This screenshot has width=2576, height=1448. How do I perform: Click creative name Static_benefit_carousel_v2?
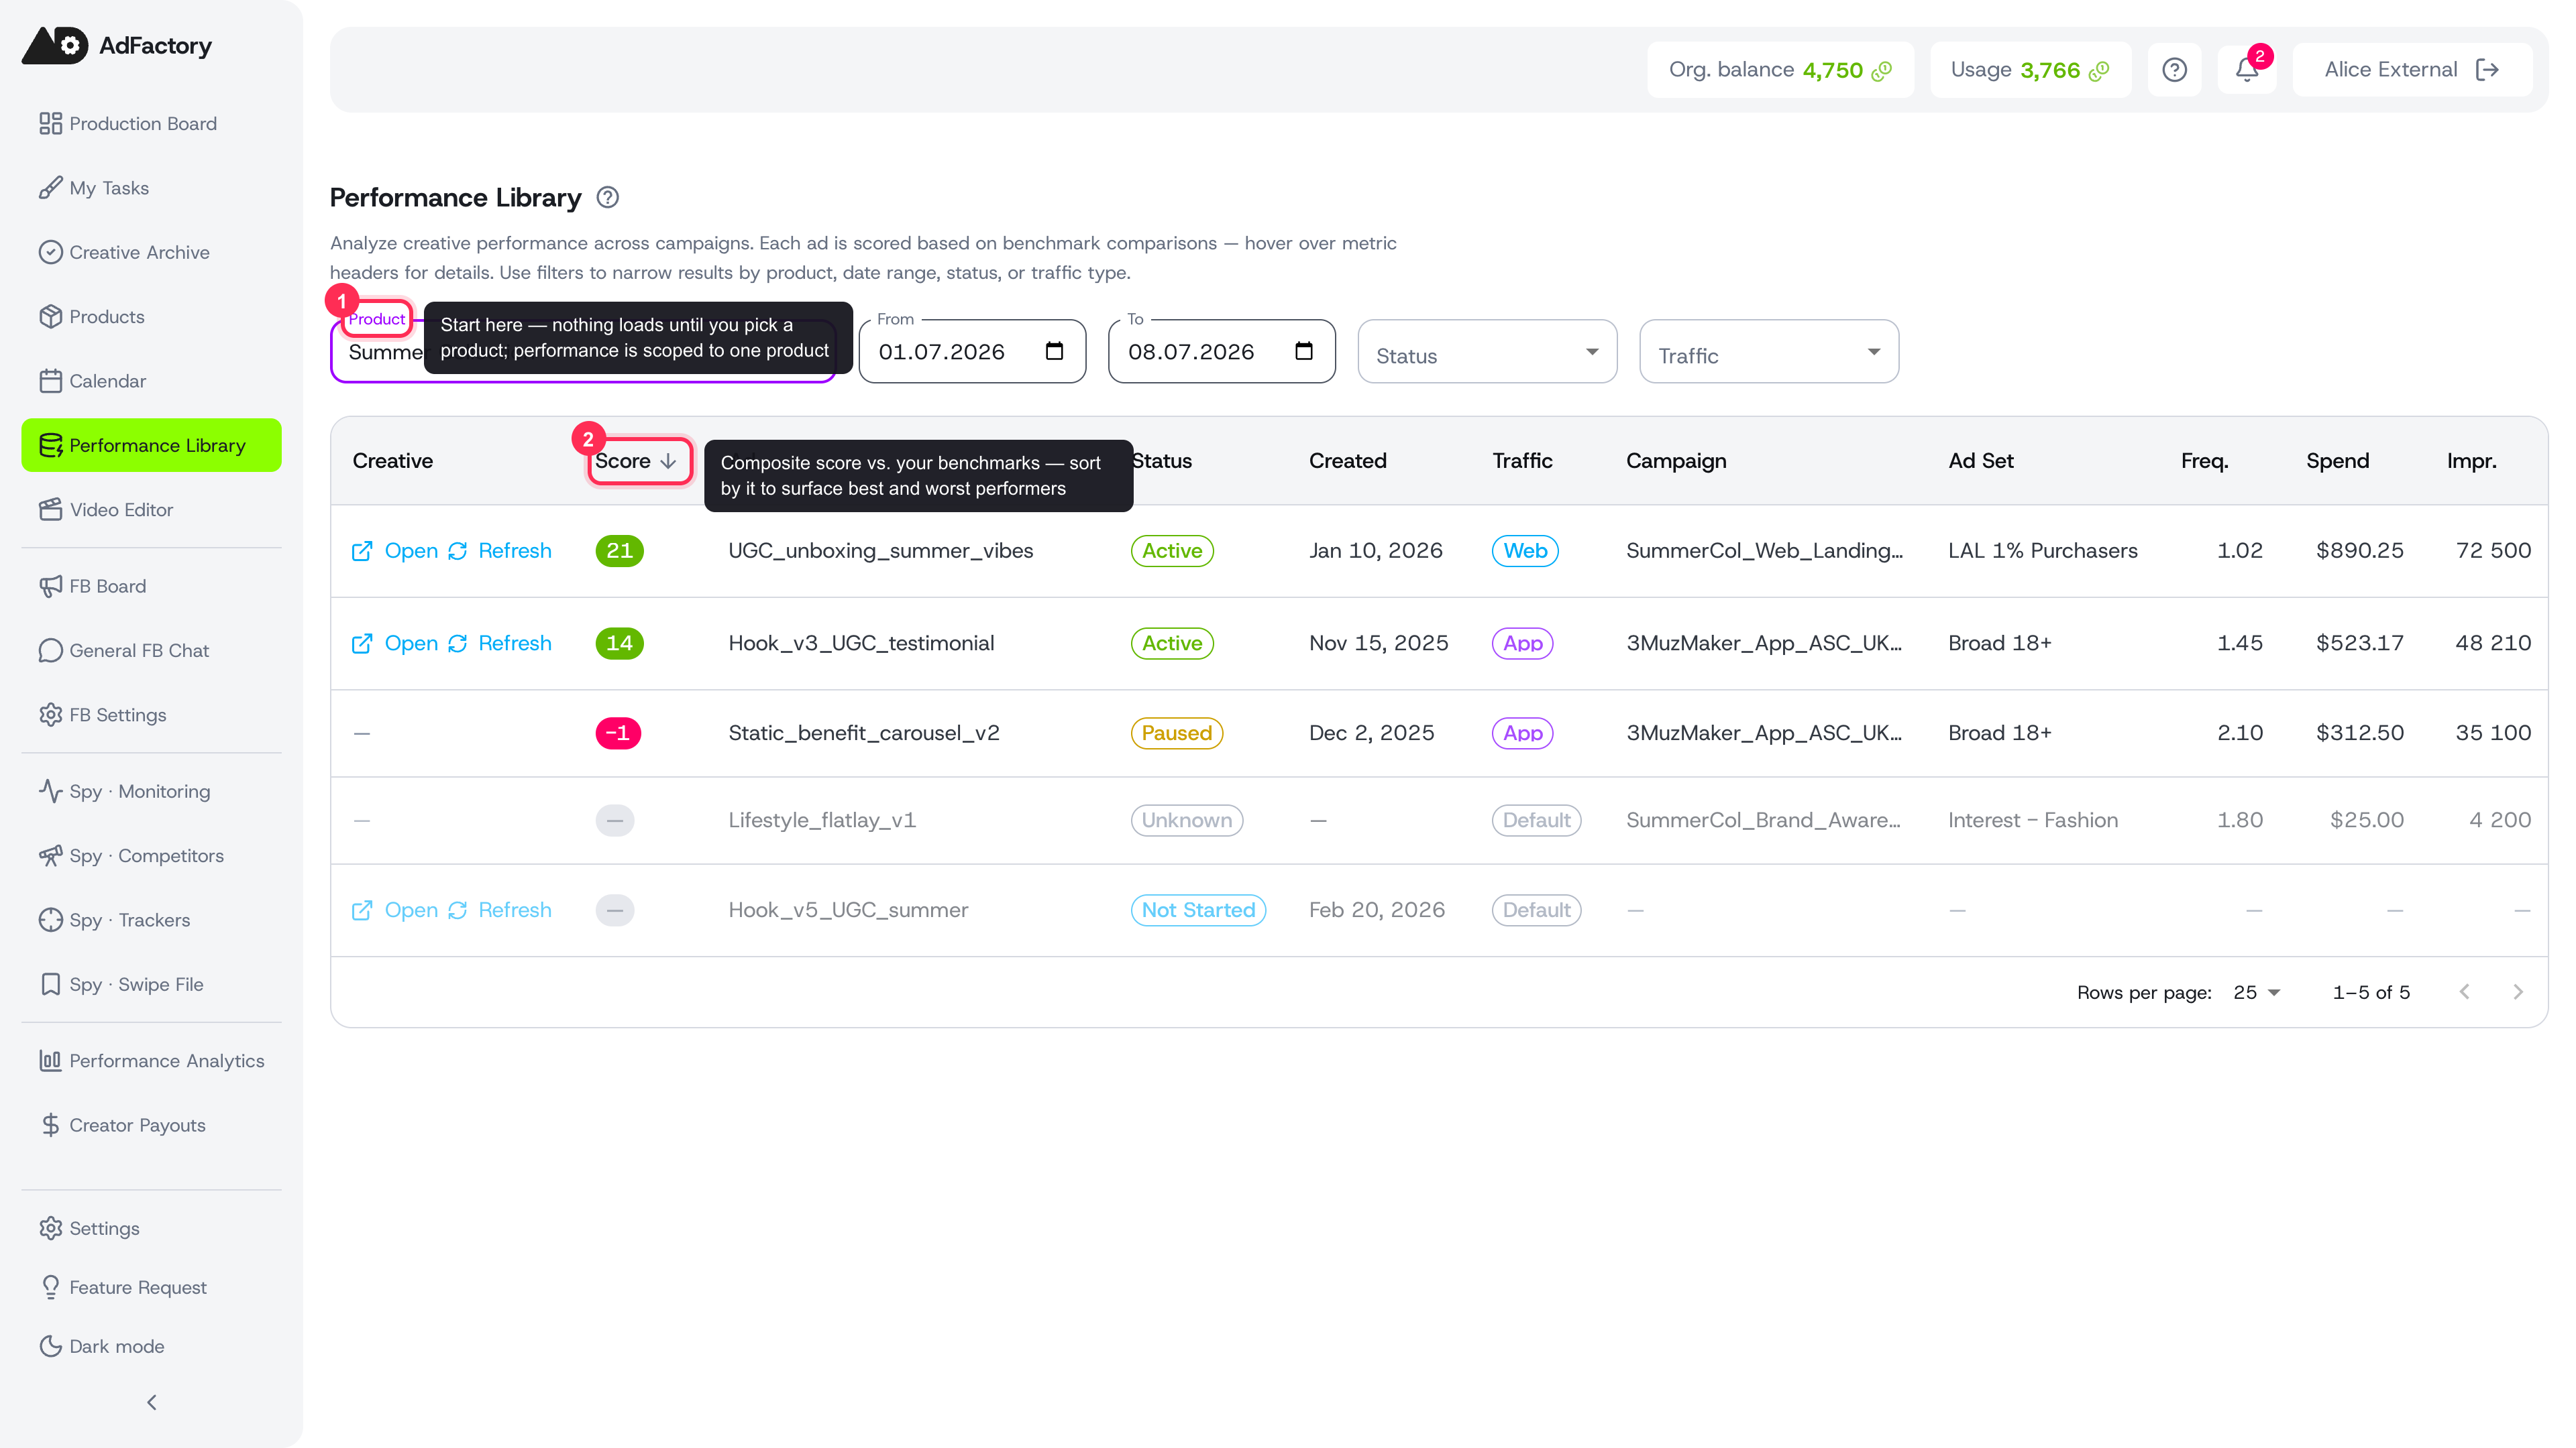(x=864, y=733)
